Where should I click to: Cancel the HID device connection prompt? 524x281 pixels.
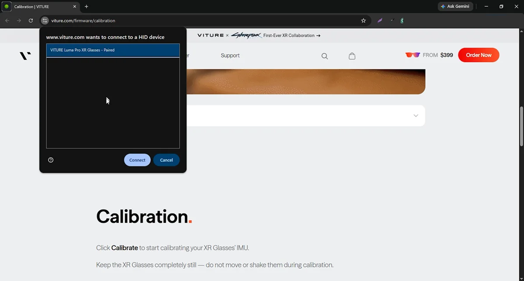click(x=166, y=160)
